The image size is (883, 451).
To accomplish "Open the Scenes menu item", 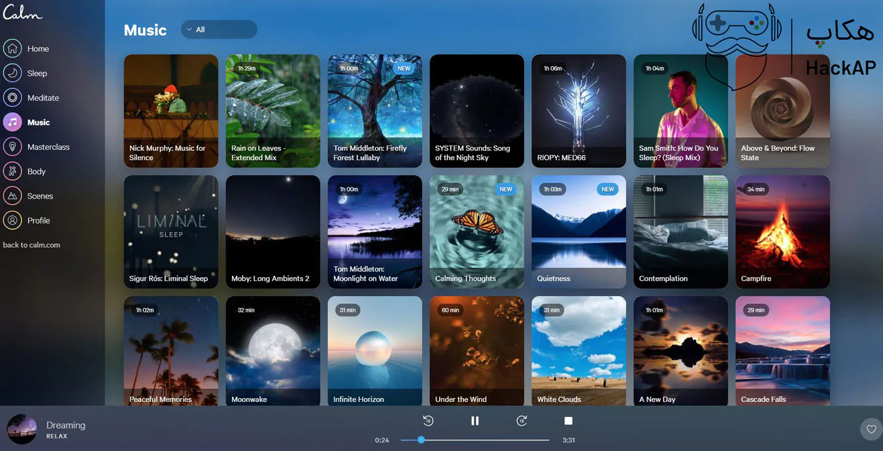I will point(40,195).
